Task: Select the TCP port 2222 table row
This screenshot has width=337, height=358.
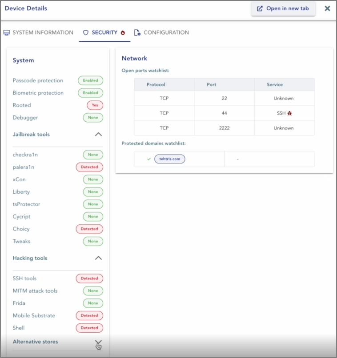Action: (224, 128)
